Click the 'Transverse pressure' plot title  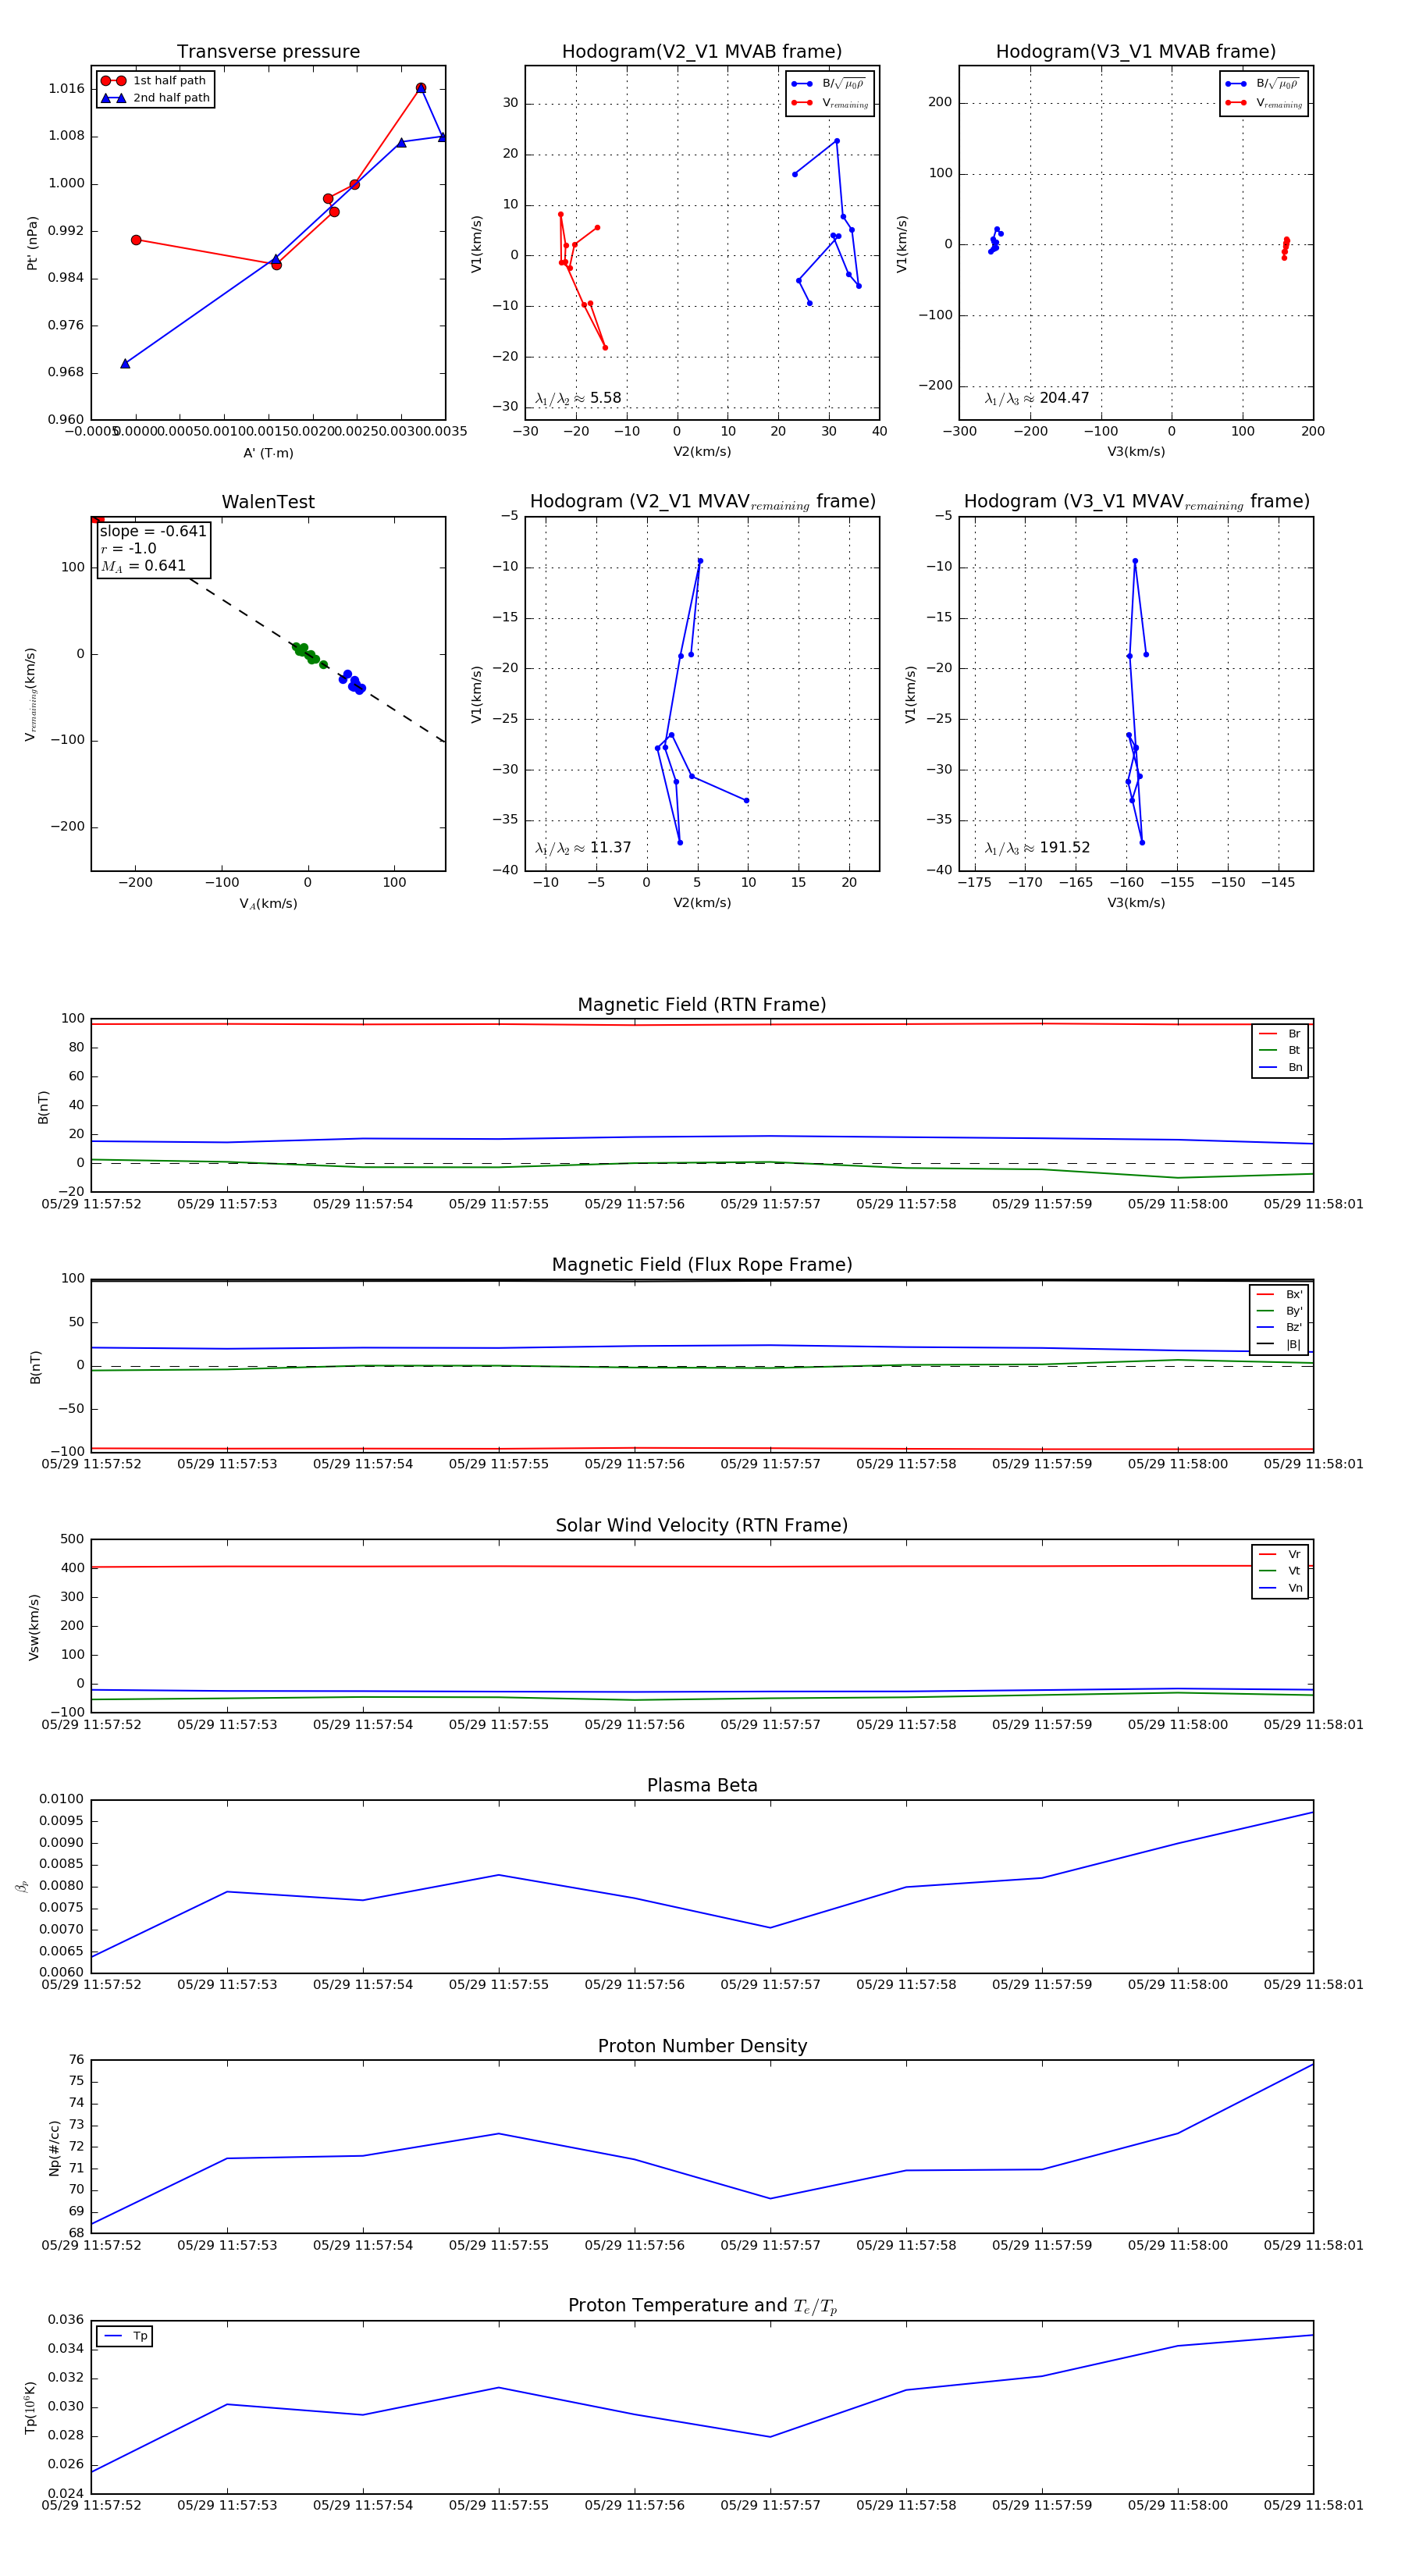point(268,52)
